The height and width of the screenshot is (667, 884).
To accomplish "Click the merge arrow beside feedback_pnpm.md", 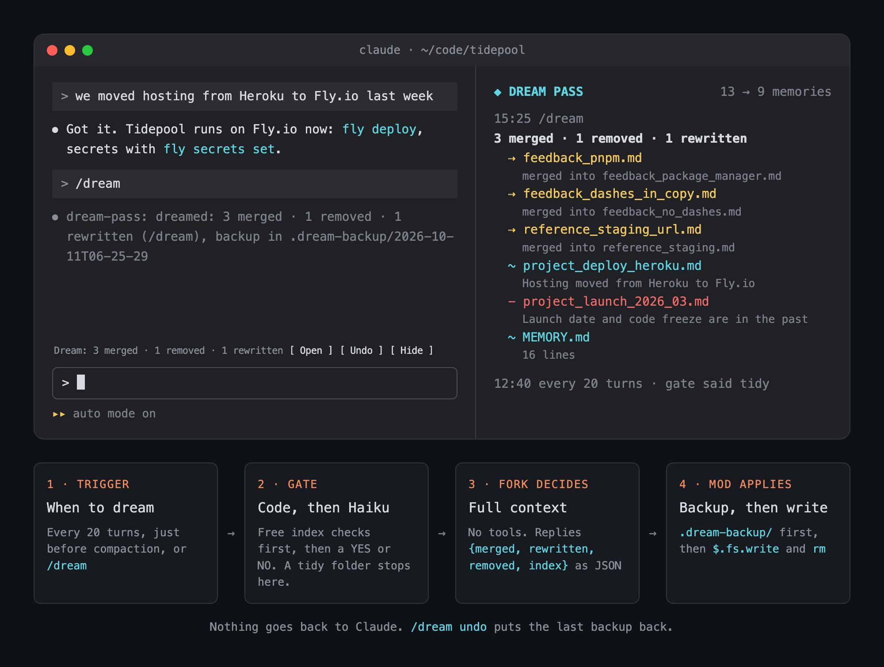I will [x=512, y=159].
